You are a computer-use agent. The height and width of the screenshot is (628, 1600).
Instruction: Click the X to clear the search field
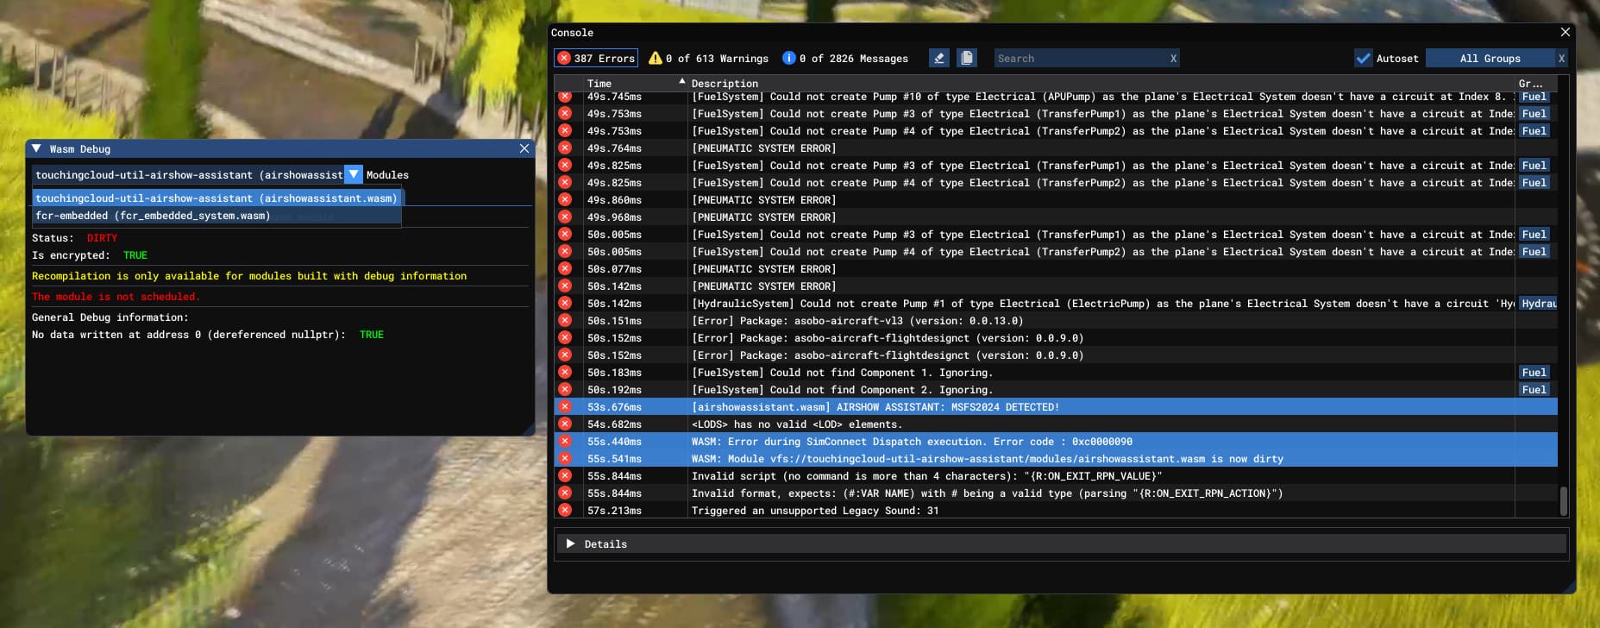[x=1173, y=59]
